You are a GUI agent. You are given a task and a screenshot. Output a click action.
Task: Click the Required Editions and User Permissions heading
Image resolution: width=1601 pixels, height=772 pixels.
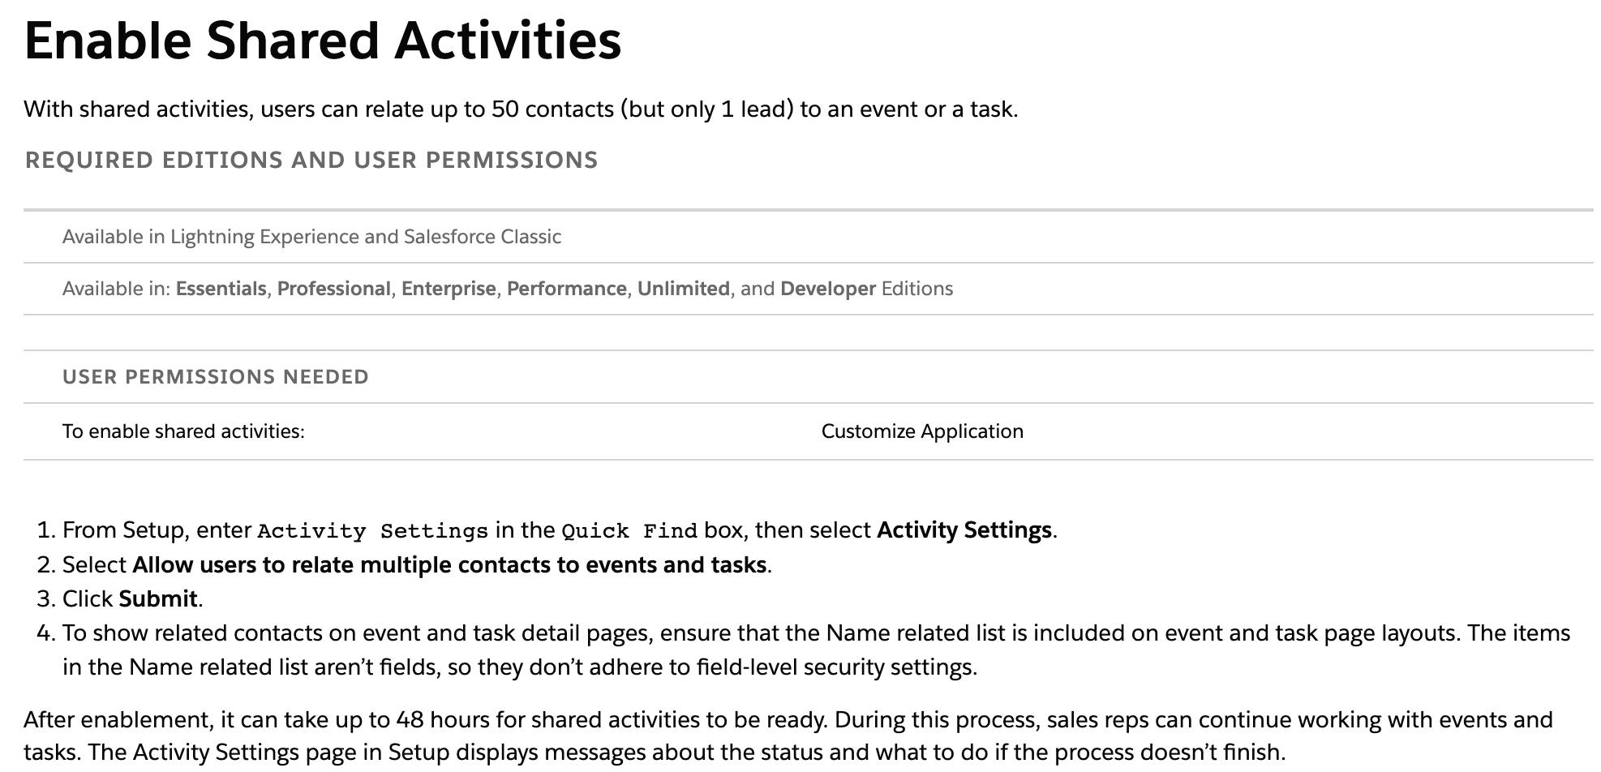tap(311, 160)
